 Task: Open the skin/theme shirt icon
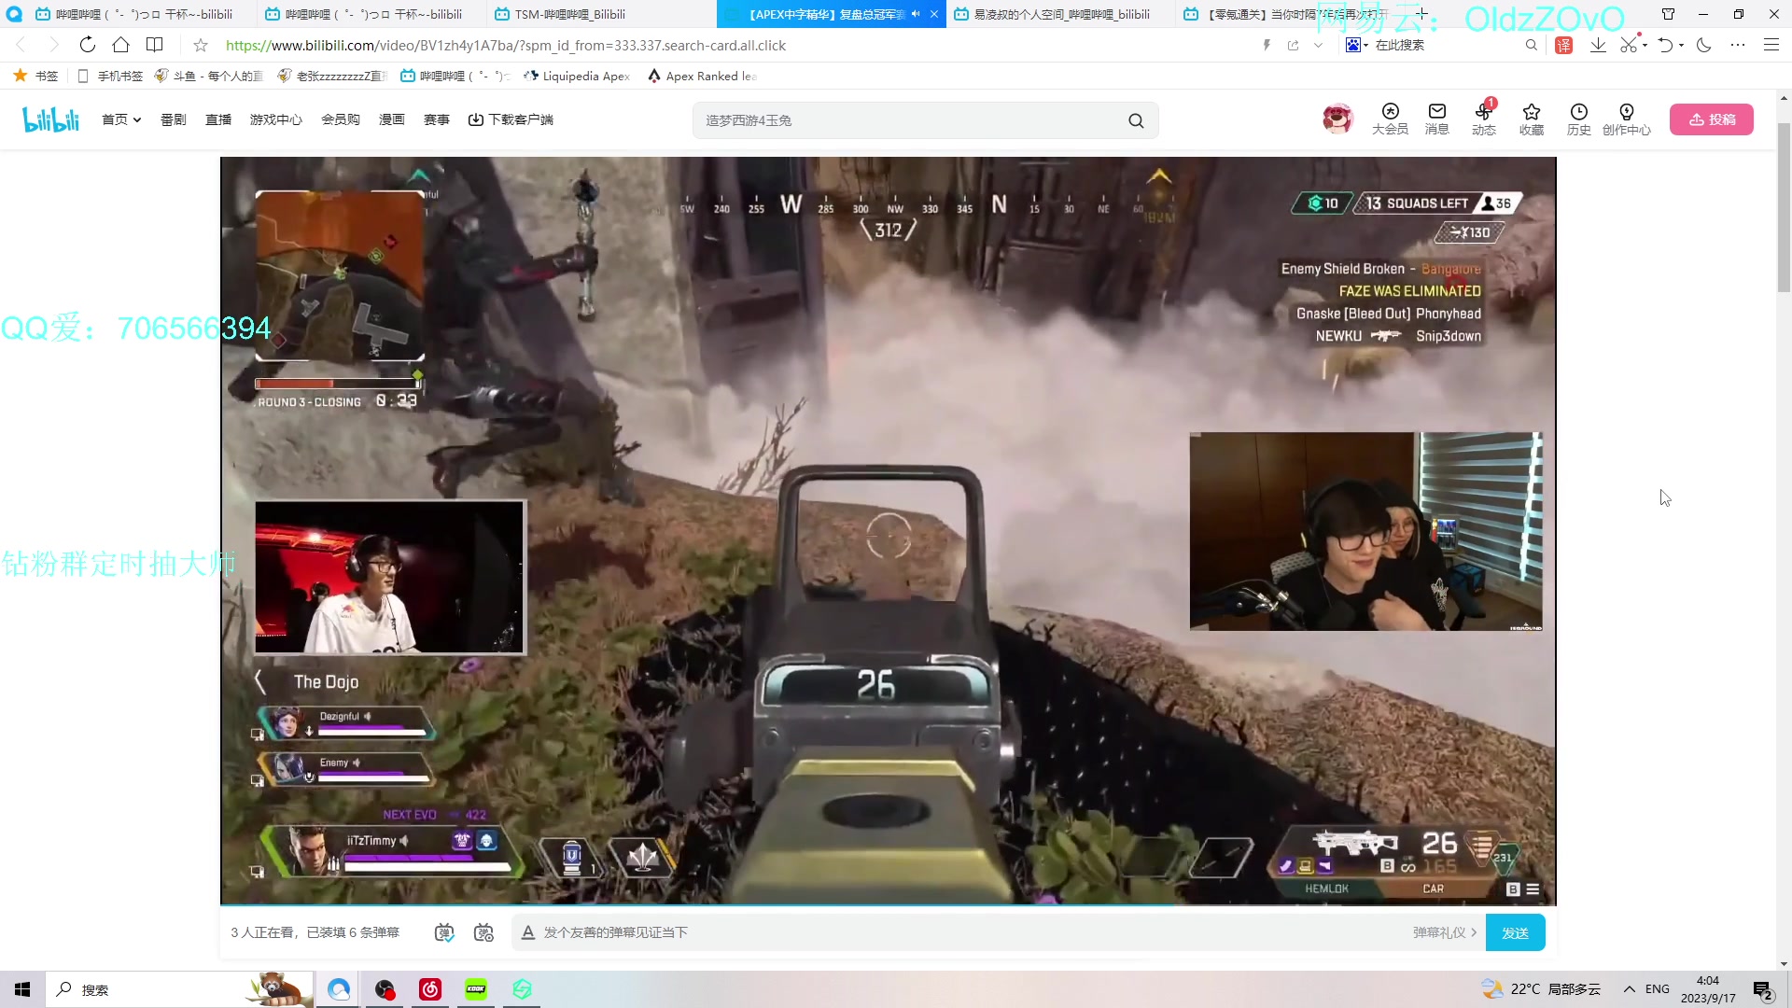1668,14
